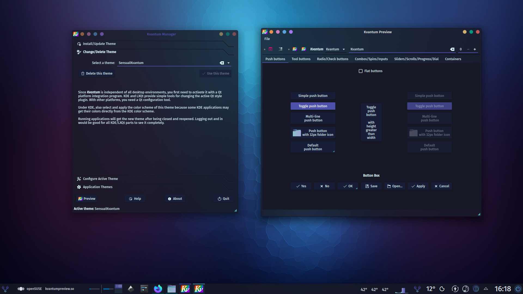Open the File menu in Kvantum Preview
This screenshot has width=523, height=294.
pyautogui.click(x=267, y=39)
